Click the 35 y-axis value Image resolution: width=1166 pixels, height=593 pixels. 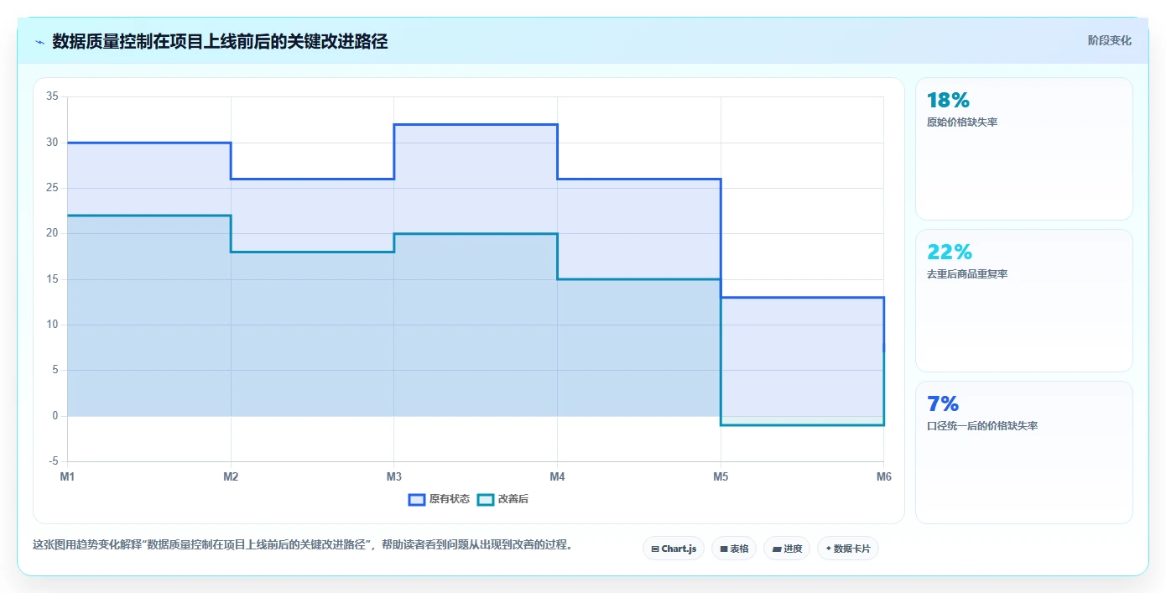click(52, 96)
